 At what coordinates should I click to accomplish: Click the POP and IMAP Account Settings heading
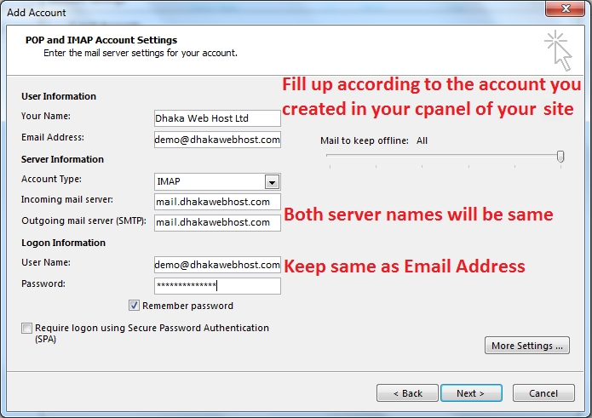101,40
